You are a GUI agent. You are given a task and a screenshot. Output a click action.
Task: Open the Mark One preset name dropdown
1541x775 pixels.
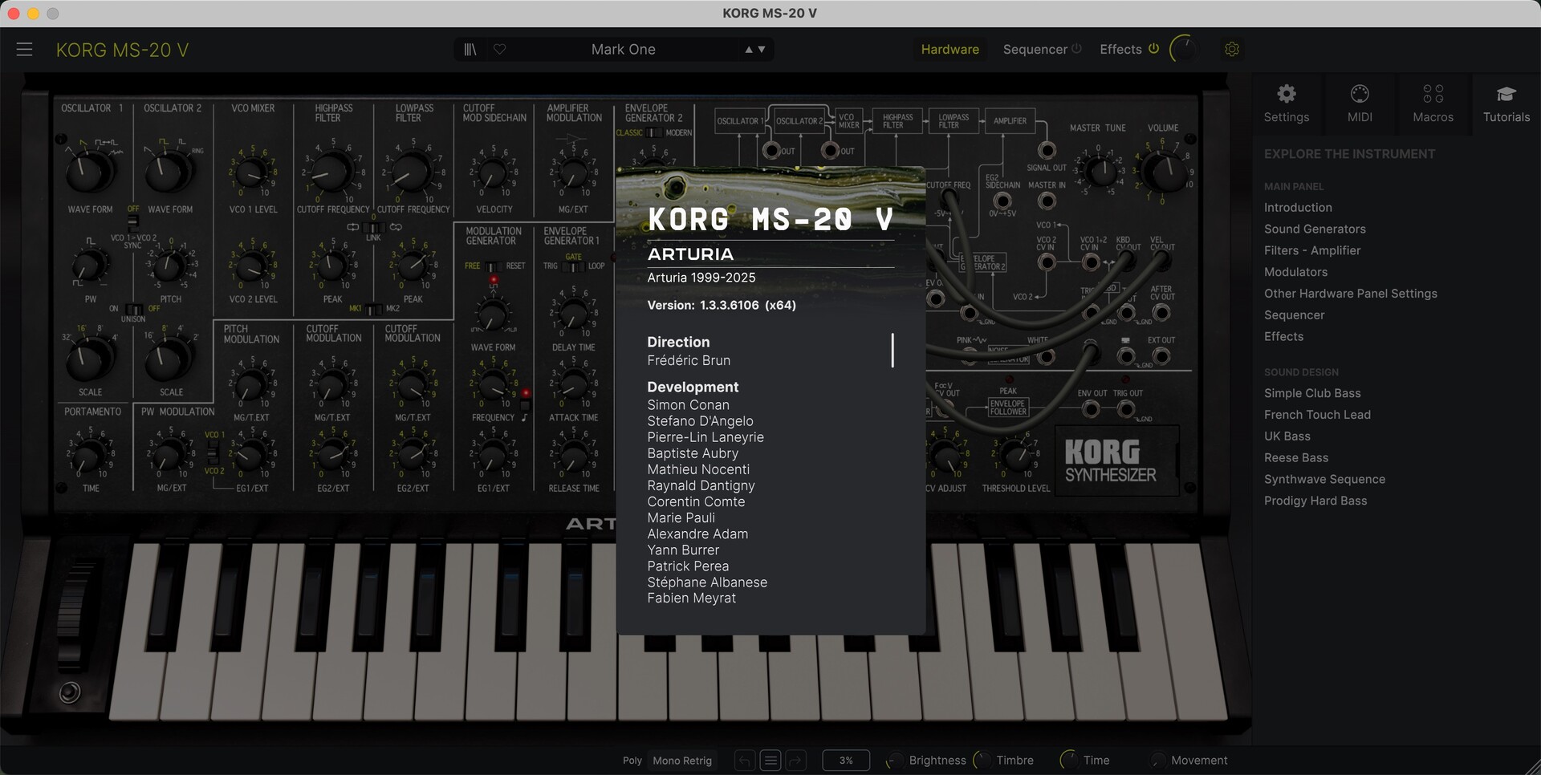point(624,50)
